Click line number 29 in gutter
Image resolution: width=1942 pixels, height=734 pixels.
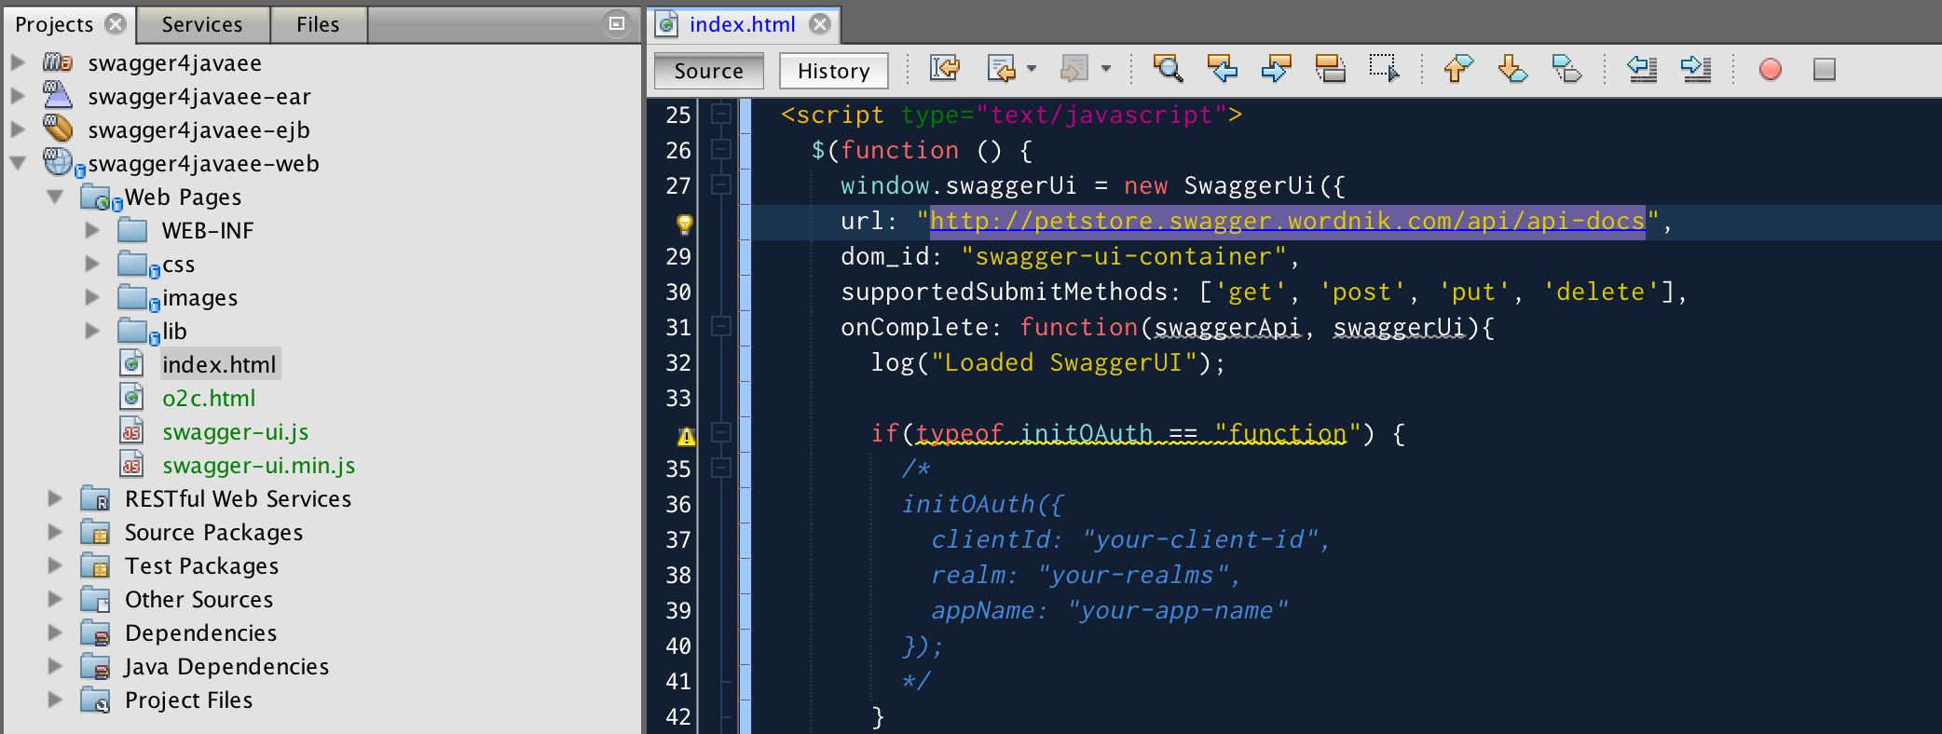677,256
